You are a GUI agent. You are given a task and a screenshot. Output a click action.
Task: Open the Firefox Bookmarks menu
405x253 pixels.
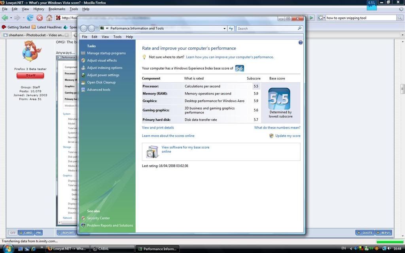point(57,9)
